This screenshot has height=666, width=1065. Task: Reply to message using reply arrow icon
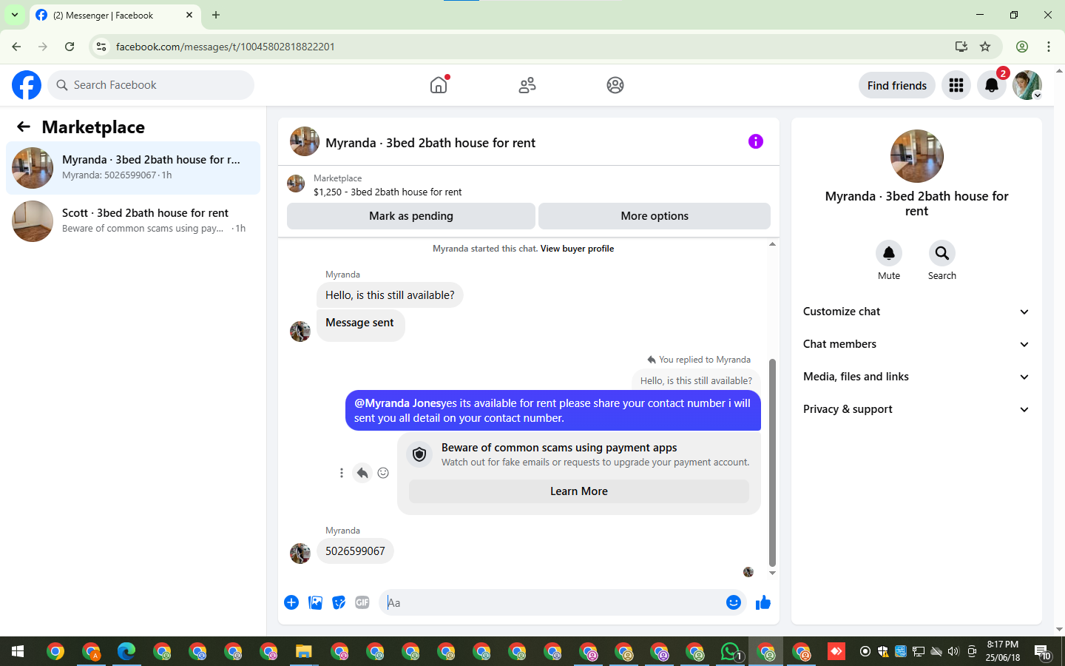pyautogui.click(x=362, y=473)
